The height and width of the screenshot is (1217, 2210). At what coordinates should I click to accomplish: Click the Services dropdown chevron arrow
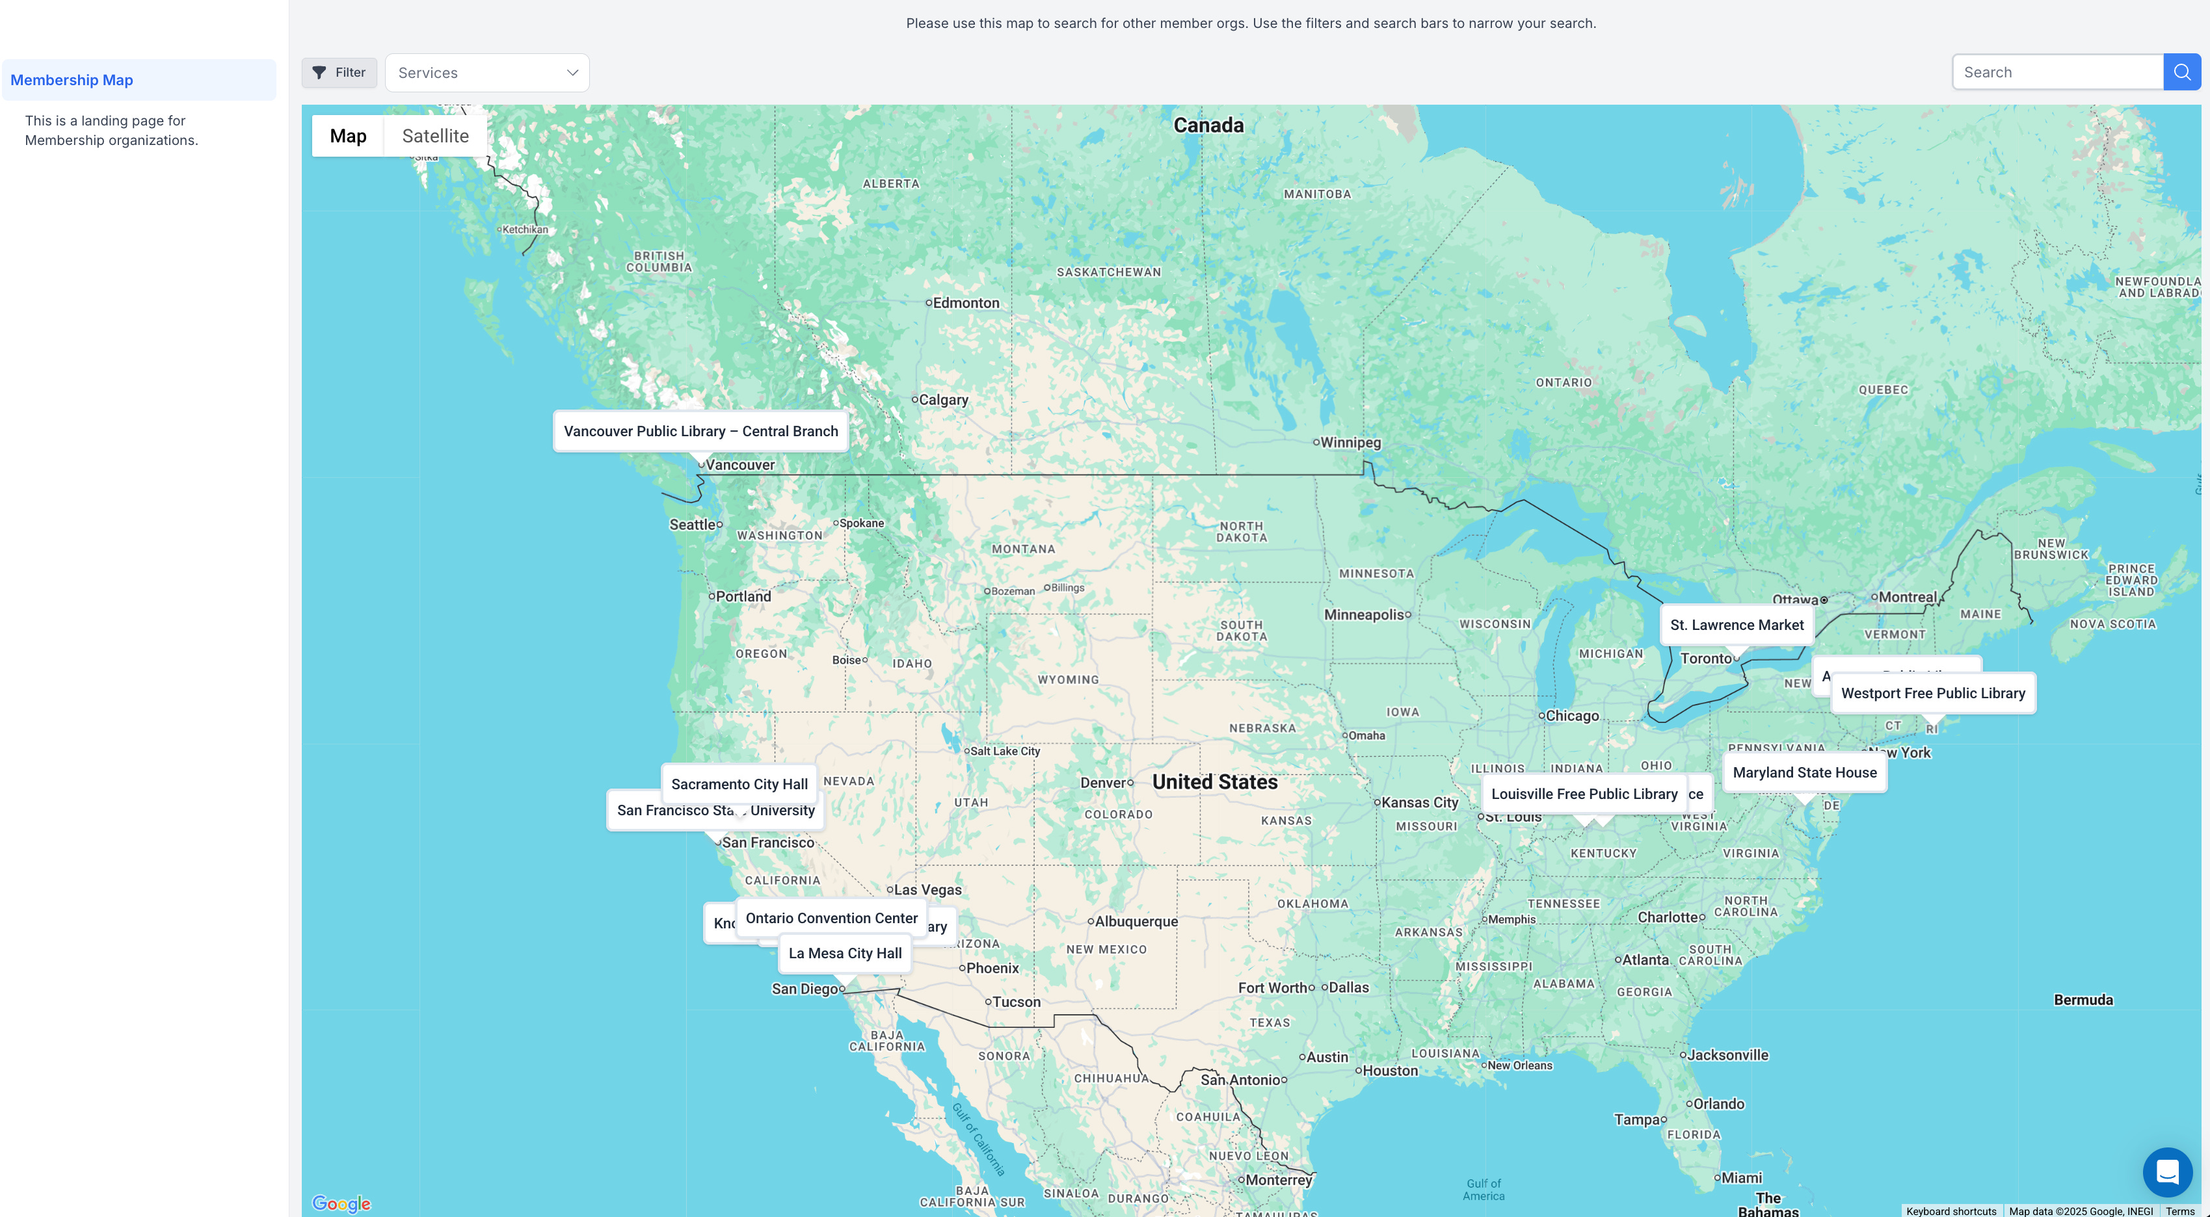coord(572,73)
